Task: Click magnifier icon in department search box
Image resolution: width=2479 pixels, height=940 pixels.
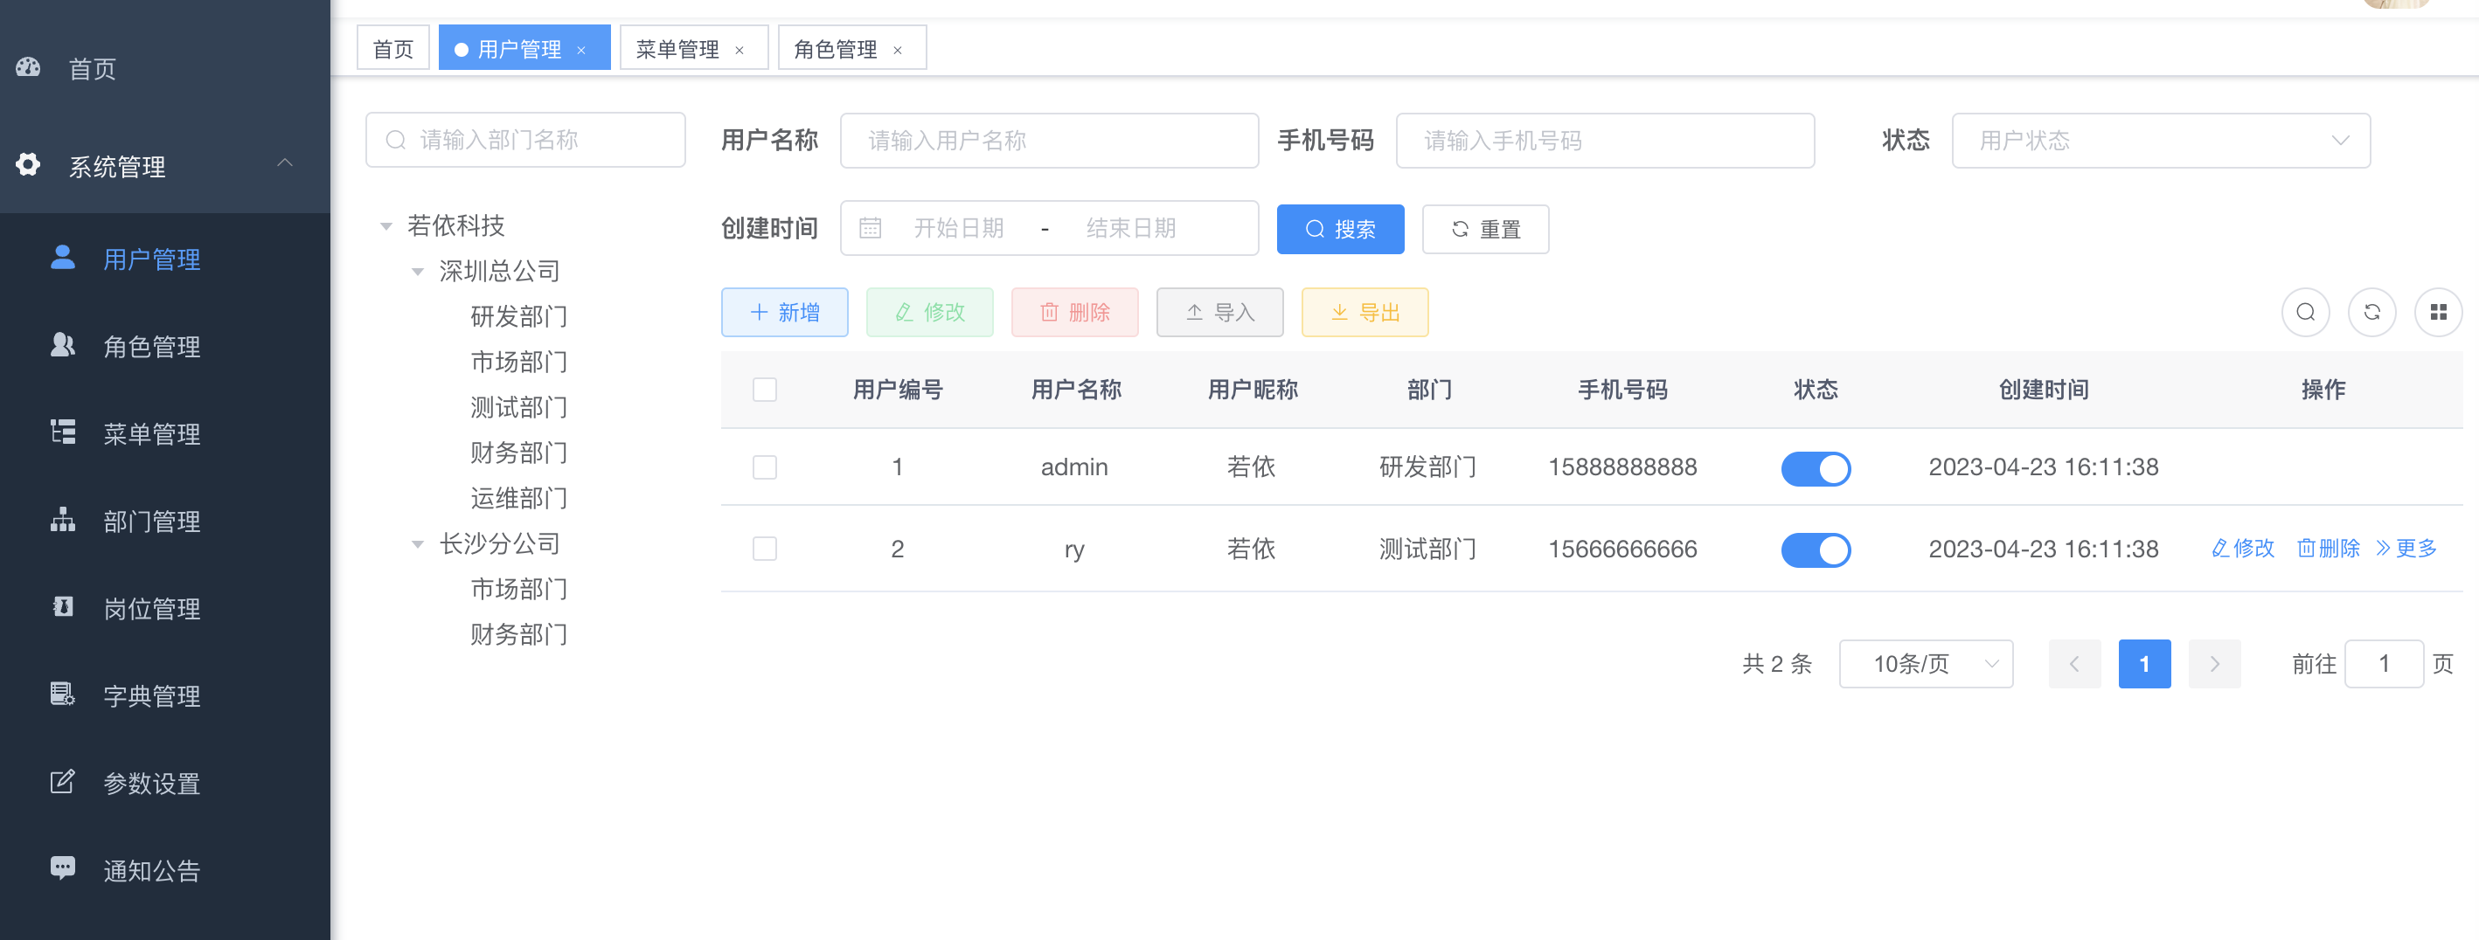Action: 395,141
